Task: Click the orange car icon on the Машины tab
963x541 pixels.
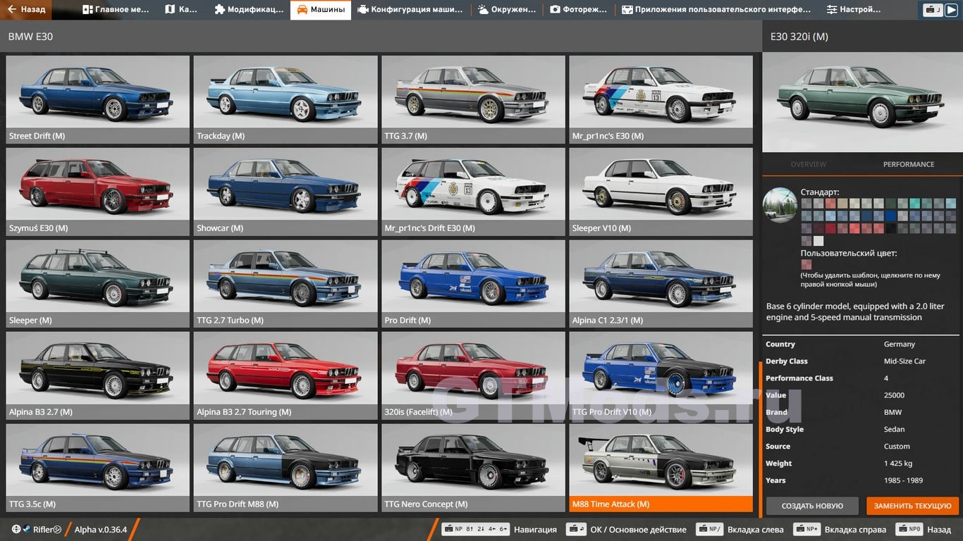Action: point(302,10)
